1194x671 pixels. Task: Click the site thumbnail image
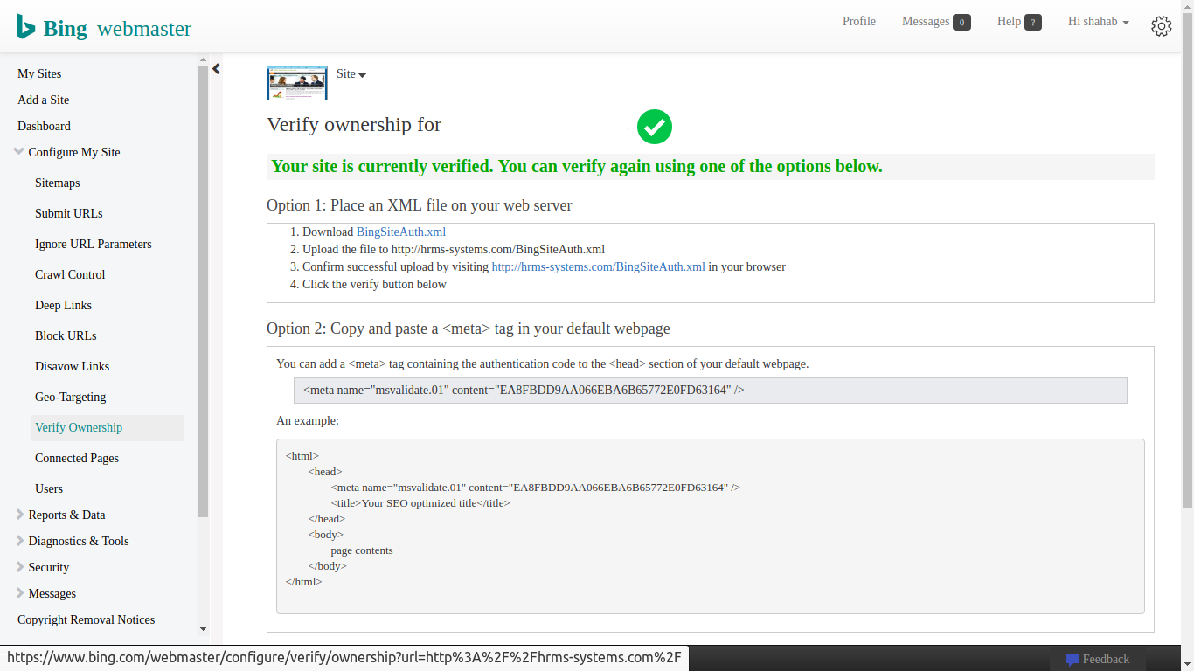[297, 83]
